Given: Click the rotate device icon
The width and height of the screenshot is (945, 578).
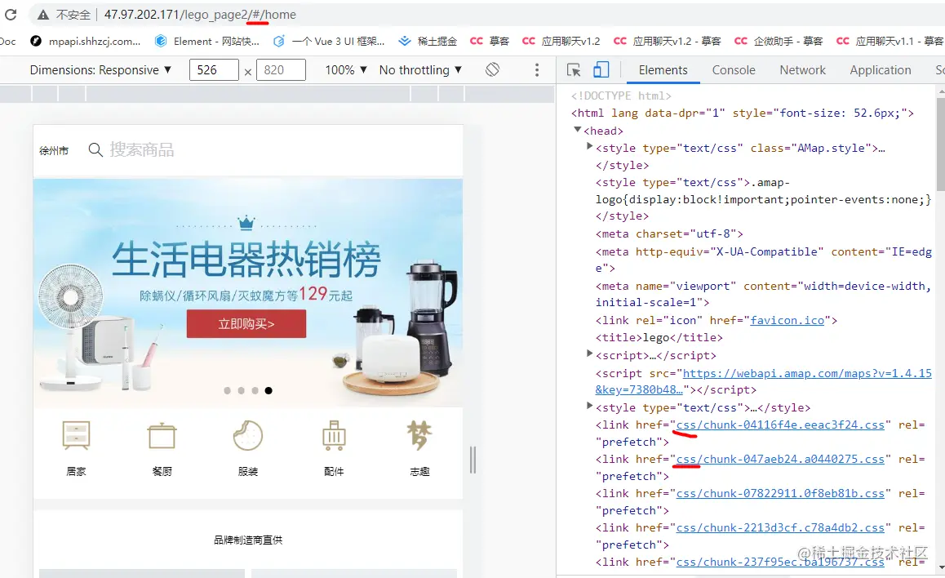Looking at the screenshot, I should pos(492,70).
